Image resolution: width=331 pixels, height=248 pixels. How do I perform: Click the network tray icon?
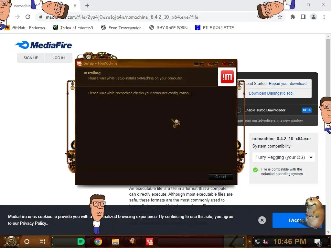tap(257, 242)
